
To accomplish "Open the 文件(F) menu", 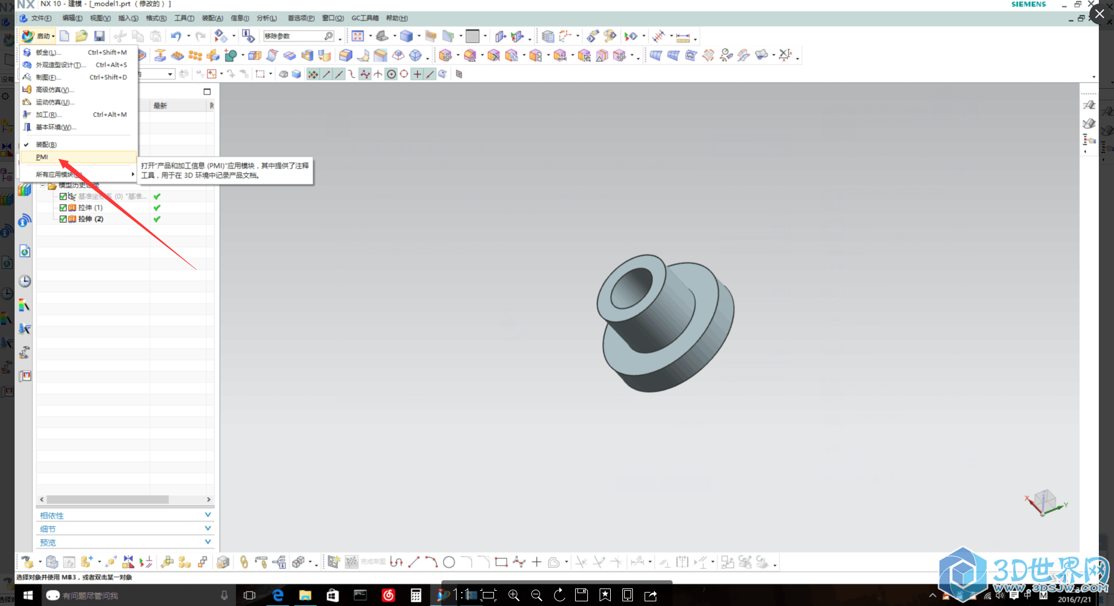I will (x=41, y=18).
